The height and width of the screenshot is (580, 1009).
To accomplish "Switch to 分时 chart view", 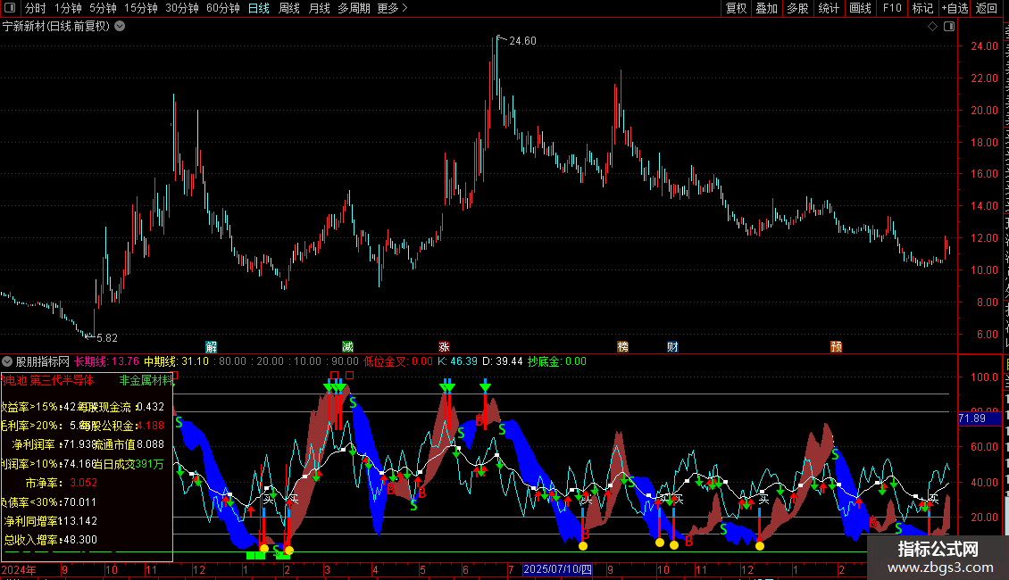I will (x=35, y=8).
